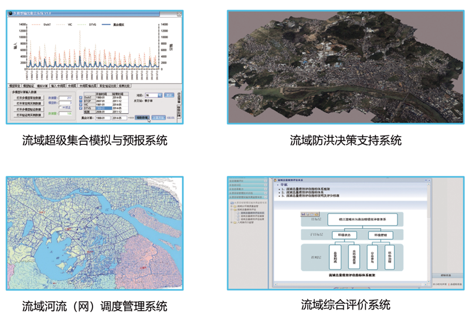Toggle the SWAT model checkbox
Image resolution: width=469 pixels, height=316 pixels.
[x=80, y=97]
